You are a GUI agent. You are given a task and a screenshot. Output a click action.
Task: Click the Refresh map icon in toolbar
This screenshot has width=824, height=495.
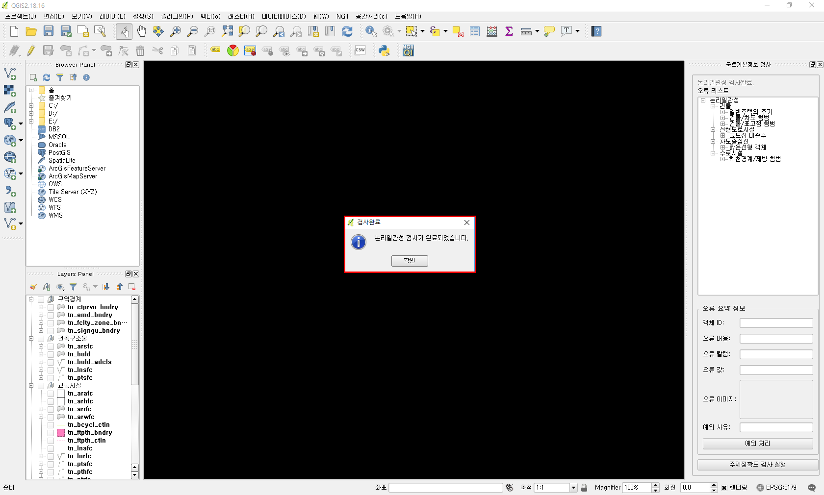click(x=347, y=31)
